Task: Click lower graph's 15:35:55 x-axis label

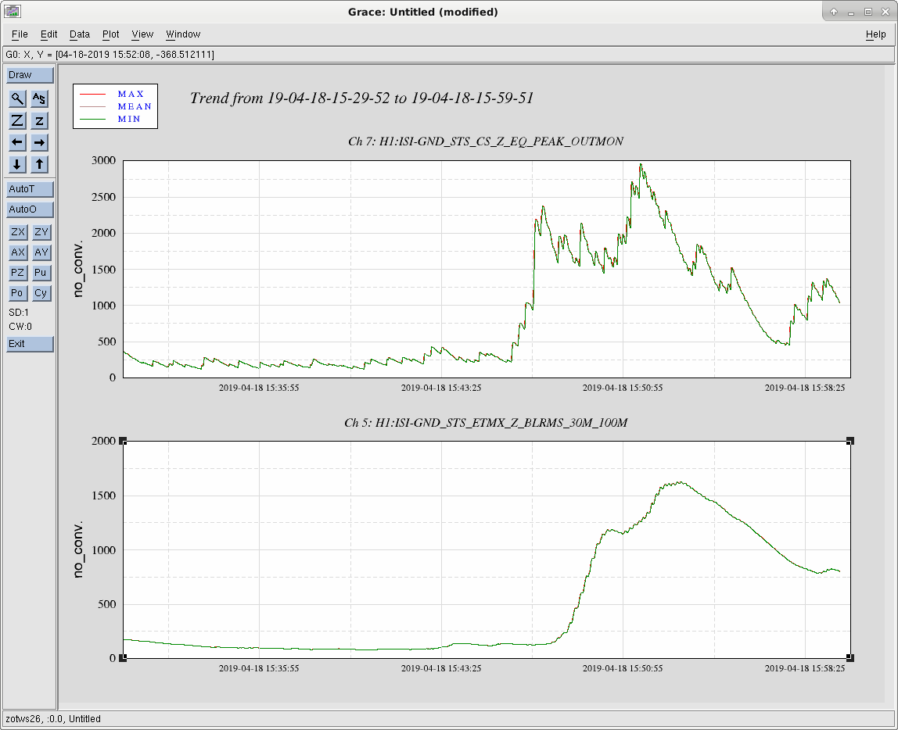Action: tap(259, 668)
